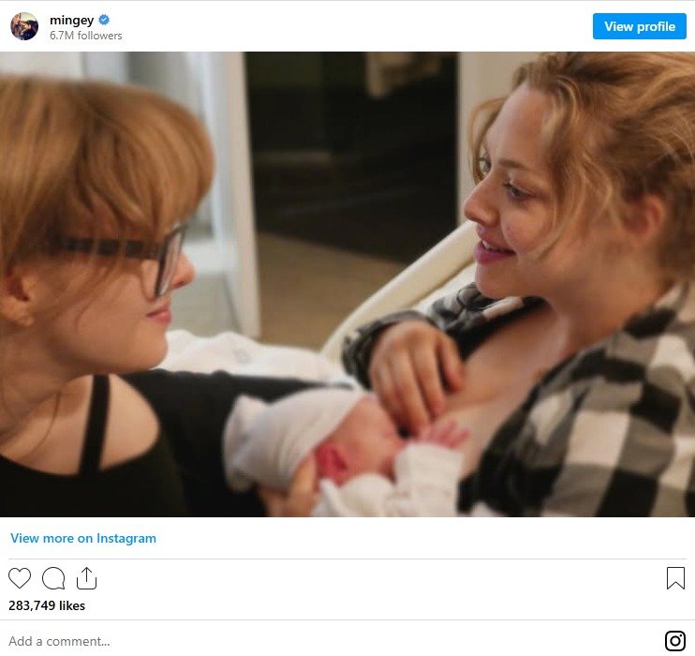
Task: Save the post with the bookmark icon
Action: (675, 578)
